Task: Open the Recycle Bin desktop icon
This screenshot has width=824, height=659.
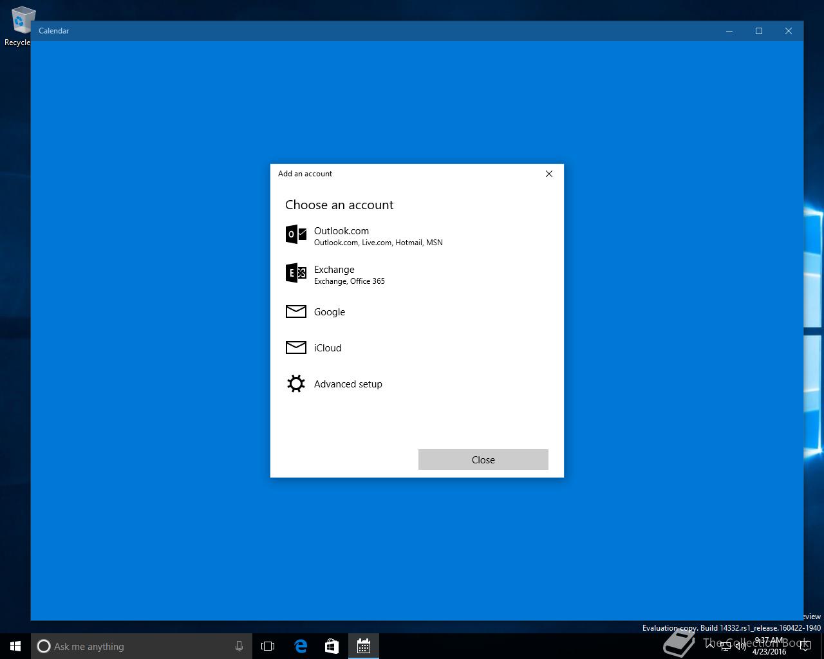Action: (x=19, y=26)
